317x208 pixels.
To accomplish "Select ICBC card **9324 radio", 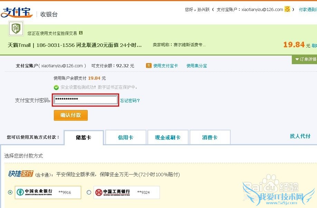I will click(89, 192).
